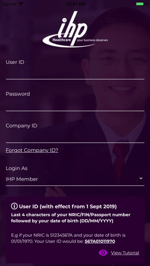
Task: Tap the Password field label
Action: [x=18, y=94]
